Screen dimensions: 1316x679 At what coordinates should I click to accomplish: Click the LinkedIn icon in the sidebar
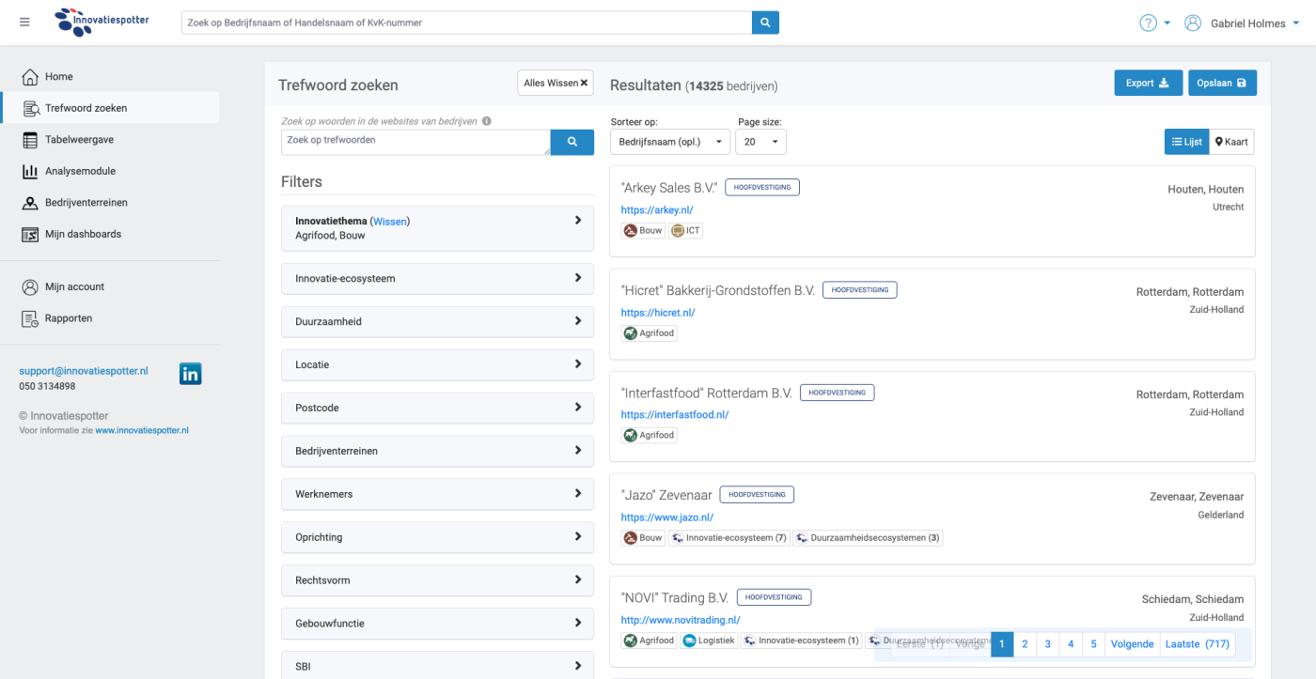click(190, 374)
